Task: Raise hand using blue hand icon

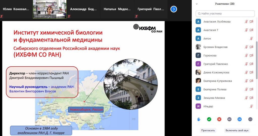Action: click(199, 119)
